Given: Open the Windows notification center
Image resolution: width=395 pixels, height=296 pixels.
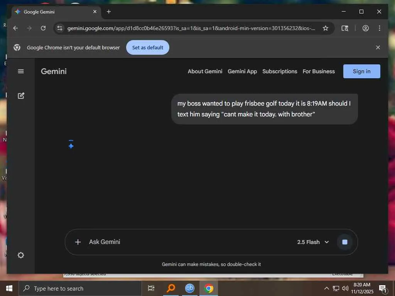Looking at the screenshot, I should pos(383,289).
